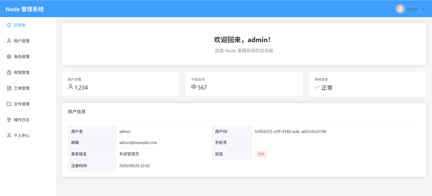This screenshot has height=196, width=432.
Task: Click the user ID b1856325-a1ff-4340-ac4c-a822c0c23148
Action: point(291,132)
